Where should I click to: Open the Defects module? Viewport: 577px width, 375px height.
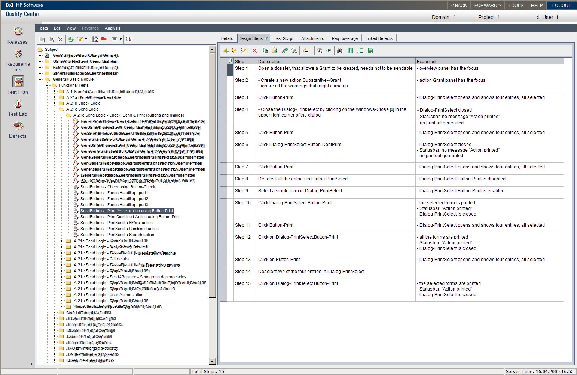[x=18, y=130]
